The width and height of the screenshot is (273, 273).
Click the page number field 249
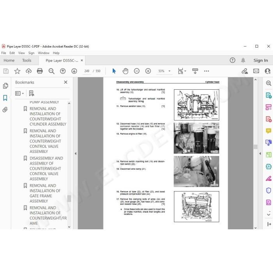(x=87, y=71)
